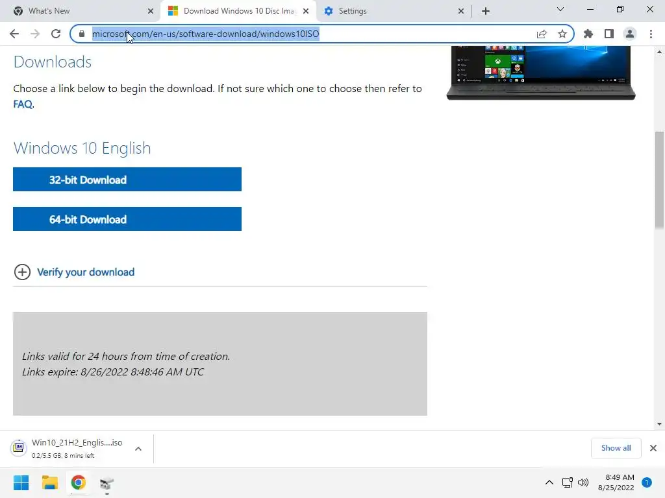Viewport: 665px width, 498px height.
Task: Start the 32-bit Download
Action: (127, 180)
